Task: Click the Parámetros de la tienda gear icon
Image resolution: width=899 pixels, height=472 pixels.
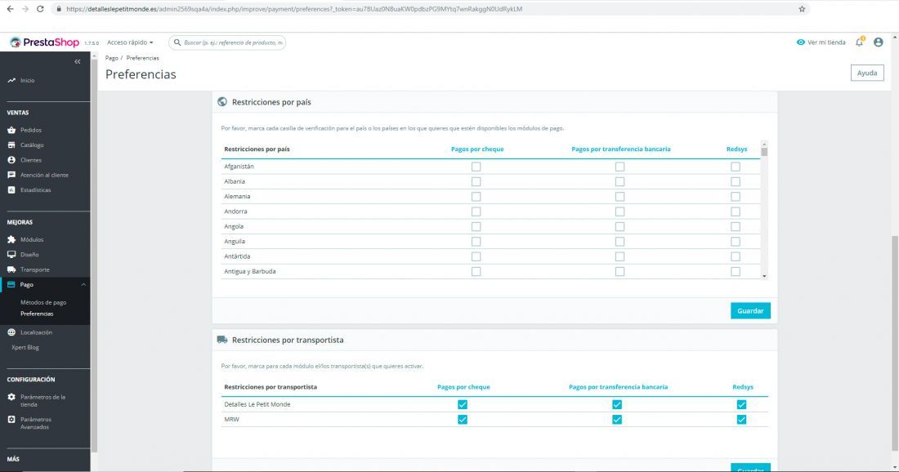Action: click(11, 397)
